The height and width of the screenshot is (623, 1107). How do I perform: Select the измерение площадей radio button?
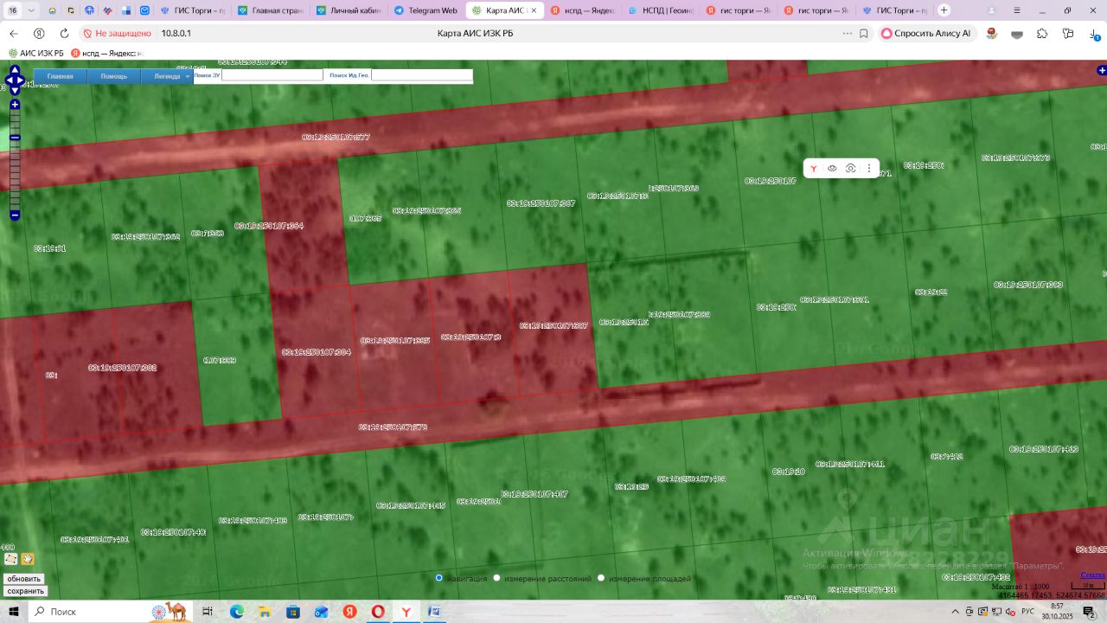tap(601, 578)
